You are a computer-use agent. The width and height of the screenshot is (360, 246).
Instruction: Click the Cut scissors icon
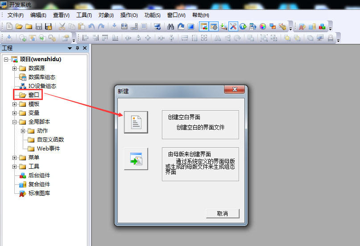(62, 26)
